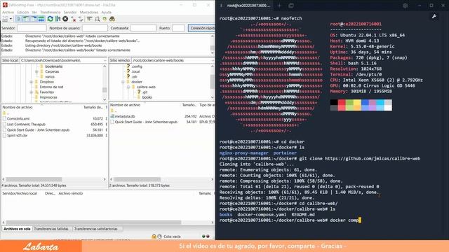Refresh the file and folder lists

(x=51, y=19)
